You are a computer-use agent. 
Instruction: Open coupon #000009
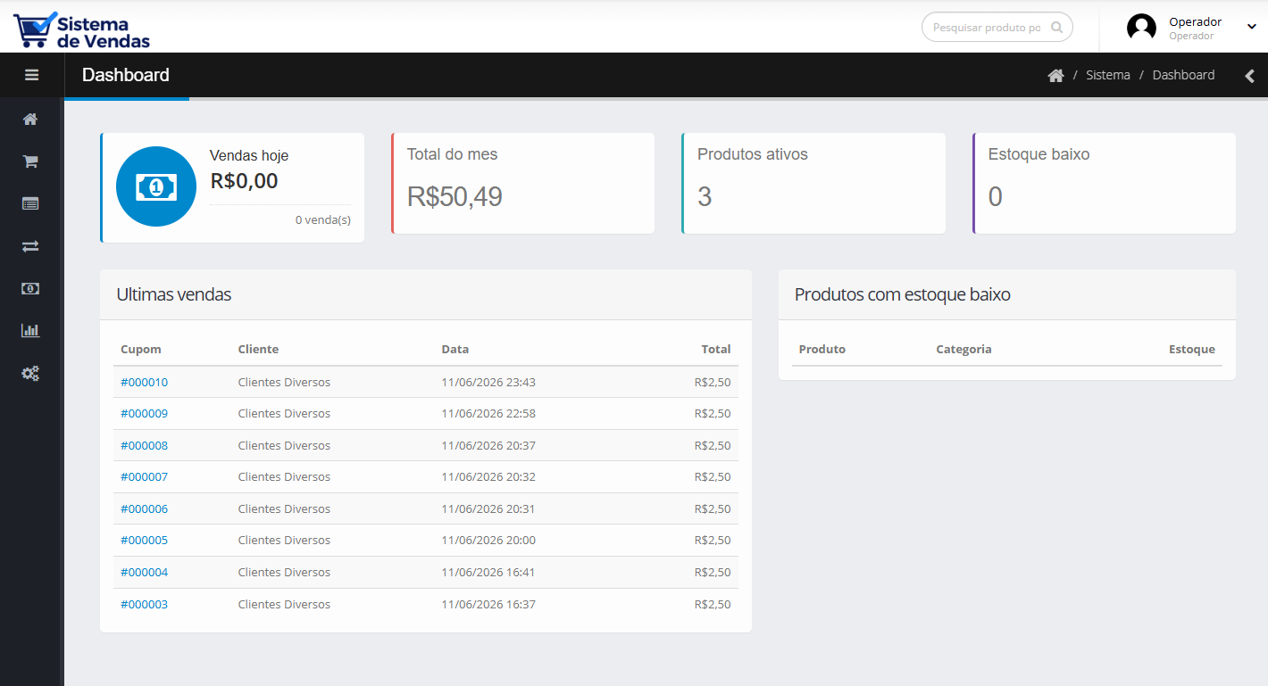point(144,413)
